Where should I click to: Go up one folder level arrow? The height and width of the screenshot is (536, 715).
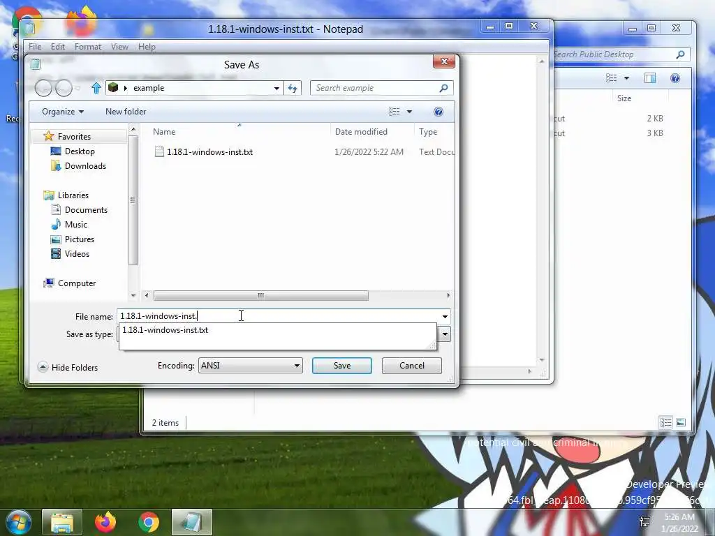click(x=96, y=88)
